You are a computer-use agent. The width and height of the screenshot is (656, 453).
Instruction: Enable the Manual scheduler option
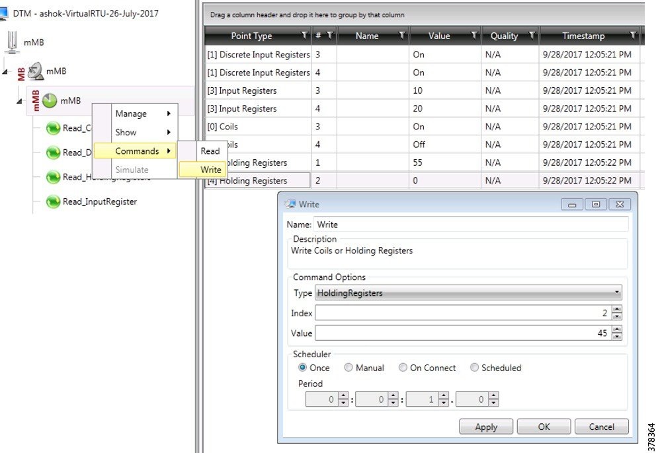[348, 368]
